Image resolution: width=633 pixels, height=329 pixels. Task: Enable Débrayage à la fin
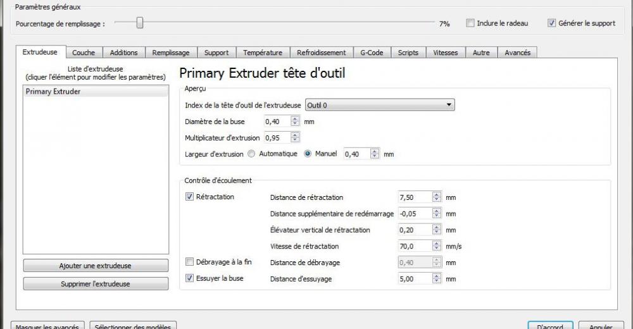click(x=189, y=262)
